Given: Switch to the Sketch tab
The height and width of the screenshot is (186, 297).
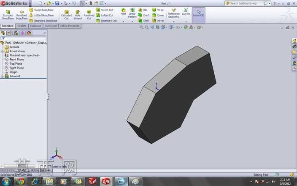Looking at the screenshot, I should point(22,26).
